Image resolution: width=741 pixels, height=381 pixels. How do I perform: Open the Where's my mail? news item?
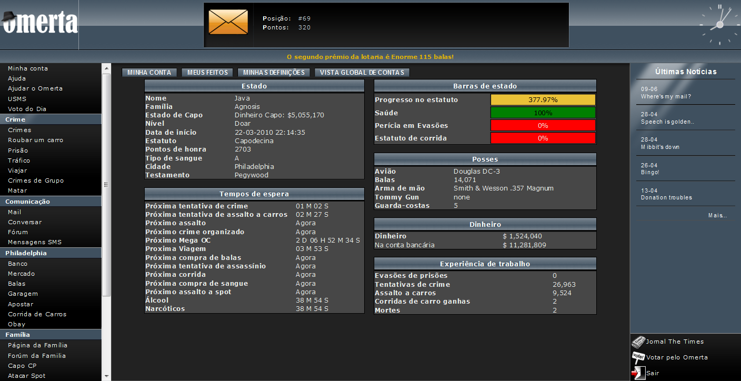[666, 97]
